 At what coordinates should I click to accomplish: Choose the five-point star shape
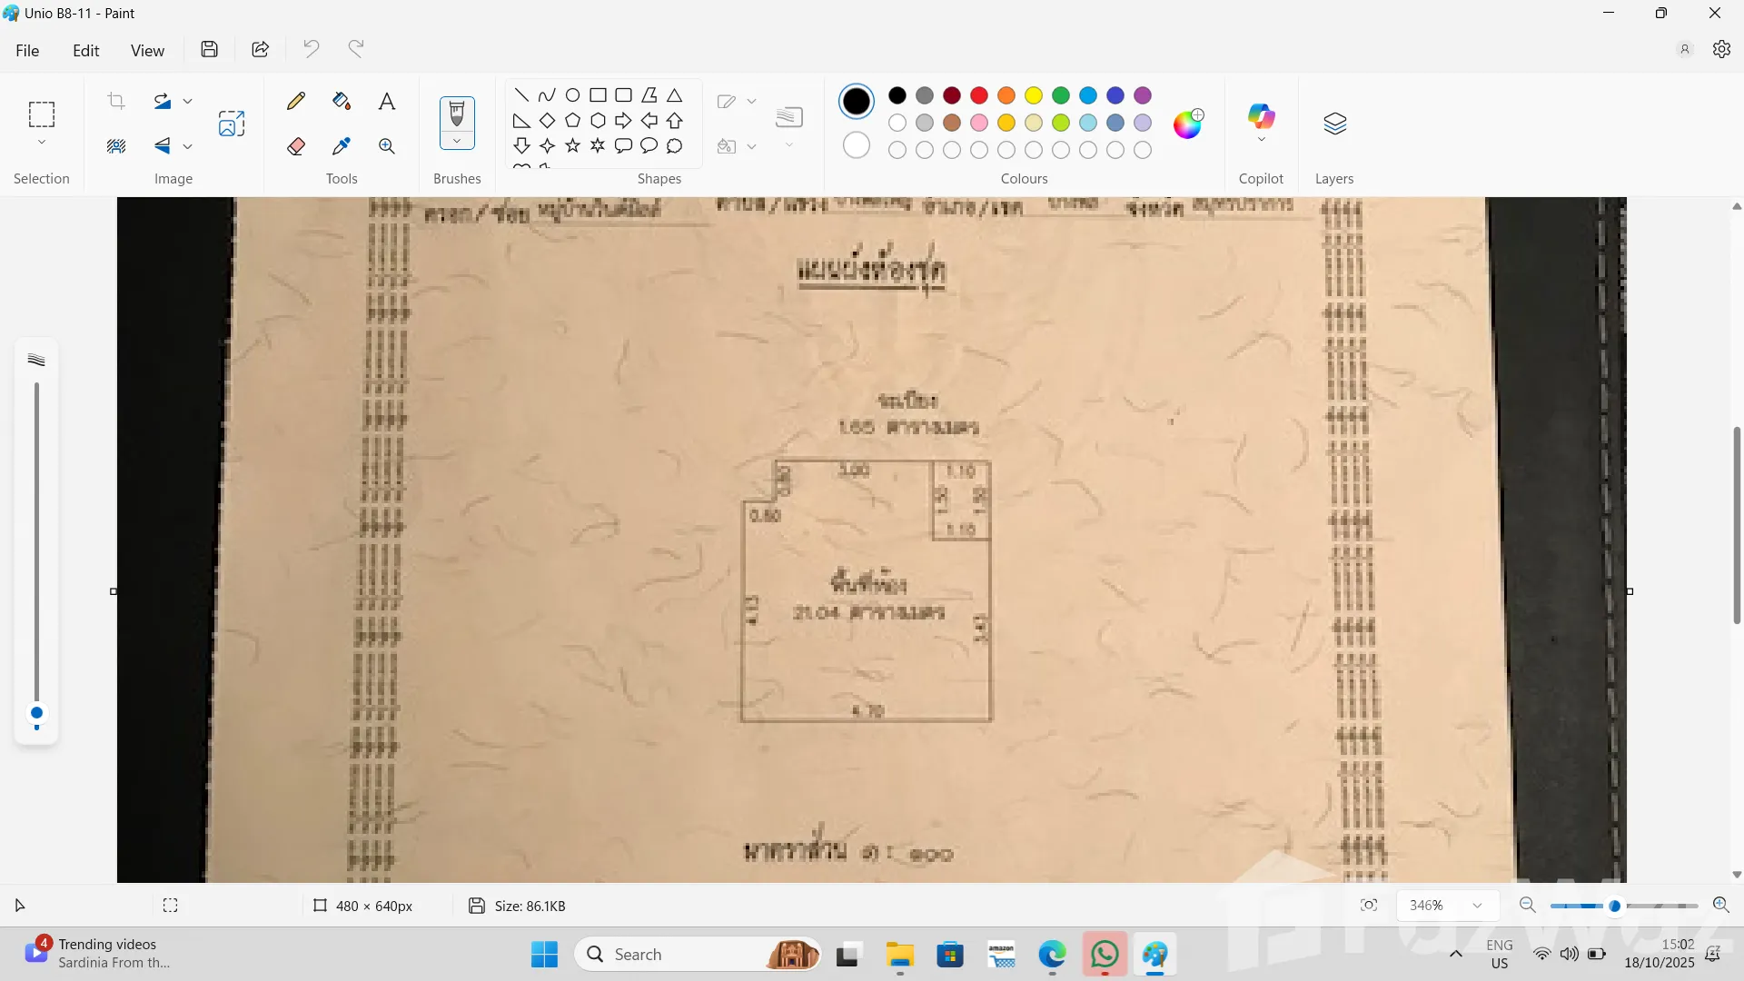(572, 145)
